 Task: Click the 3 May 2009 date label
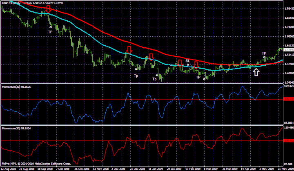[x=267, y=169]
